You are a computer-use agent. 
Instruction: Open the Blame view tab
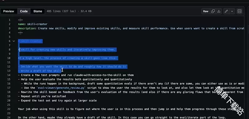point(38,11)
